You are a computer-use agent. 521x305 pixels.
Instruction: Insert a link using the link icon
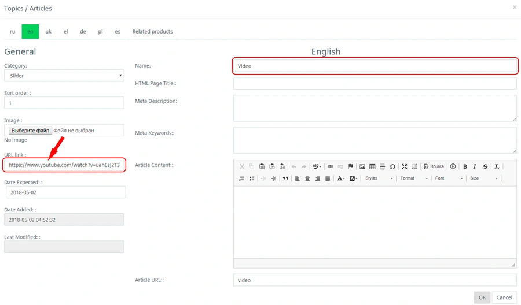[x=331, y=166]
